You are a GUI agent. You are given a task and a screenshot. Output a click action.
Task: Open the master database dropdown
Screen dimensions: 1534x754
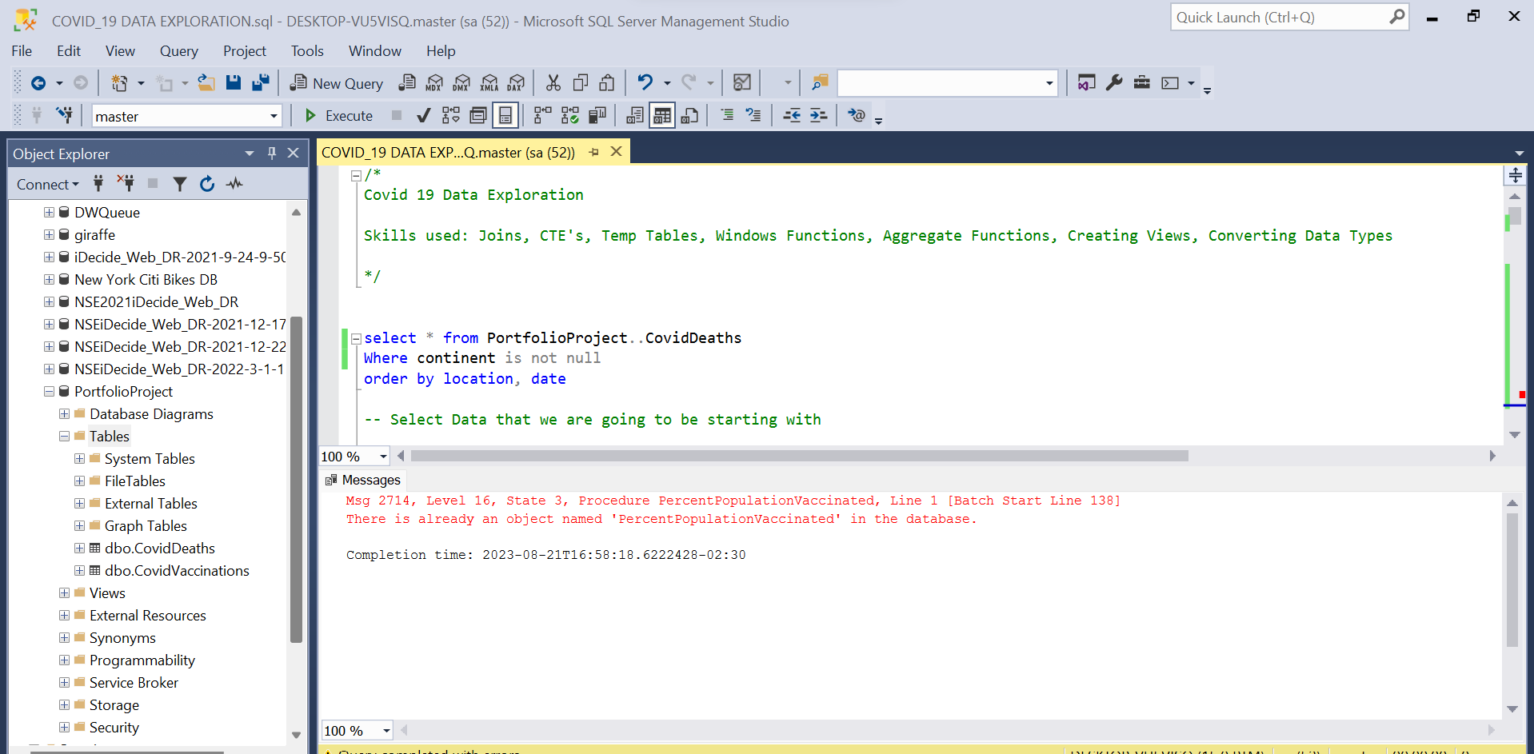[x=274, y=117]
